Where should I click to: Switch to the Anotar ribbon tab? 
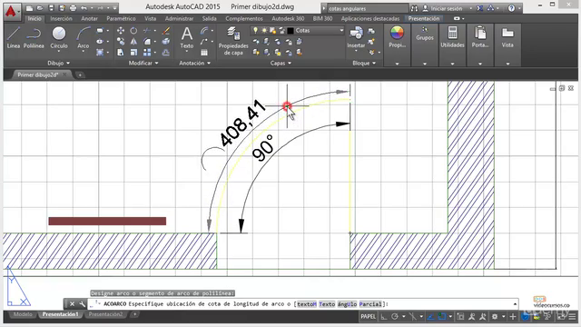(89, 18)
